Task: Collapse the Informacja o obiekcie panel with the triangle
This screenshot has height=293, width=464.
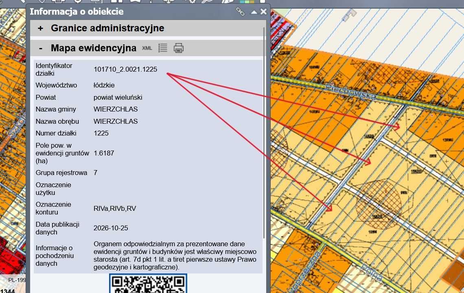Action: 254,12
